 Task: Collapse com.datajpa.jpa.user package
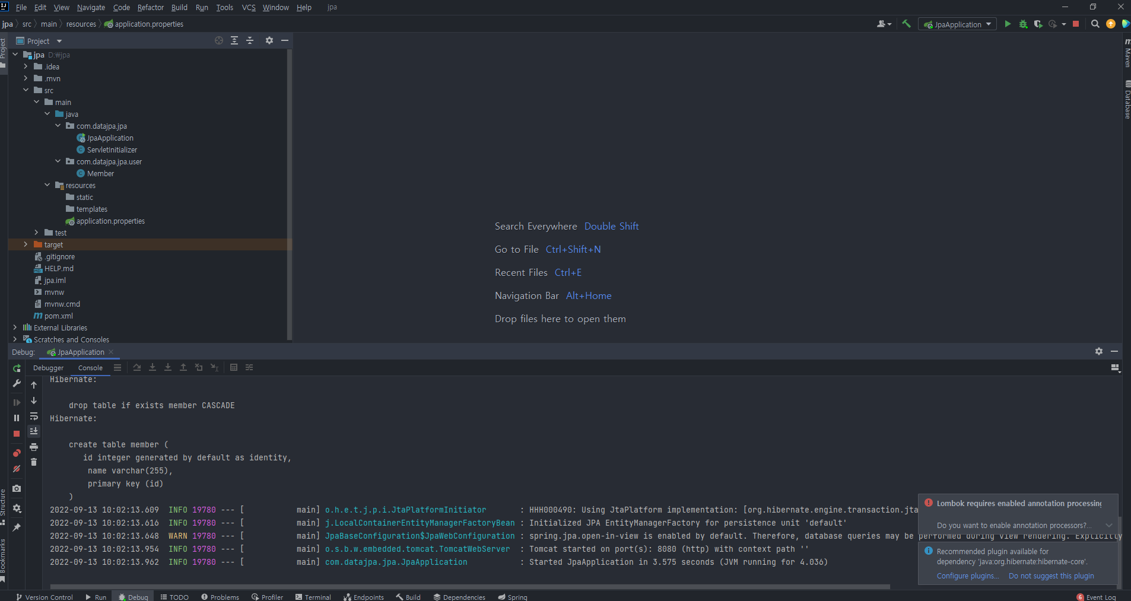coord(58,161)
